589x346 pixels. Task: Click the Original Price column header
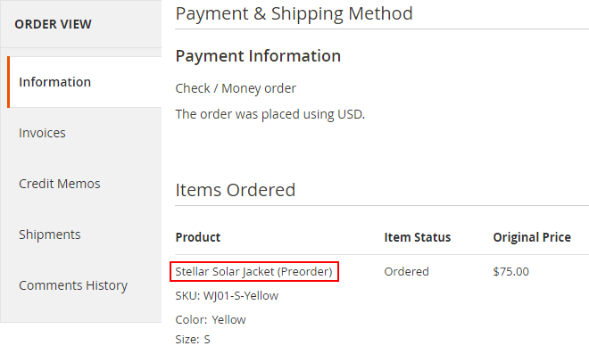(x=532, y=237)
